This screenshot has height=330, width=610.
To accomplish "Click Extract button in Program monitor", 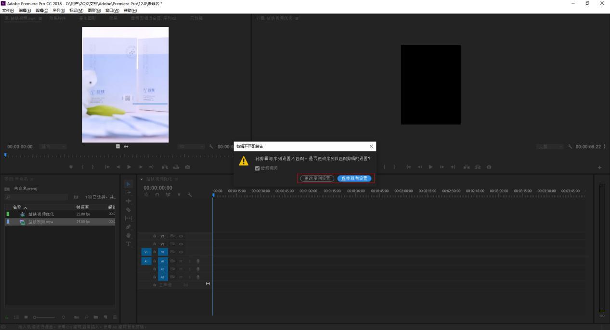I will 477,167.
